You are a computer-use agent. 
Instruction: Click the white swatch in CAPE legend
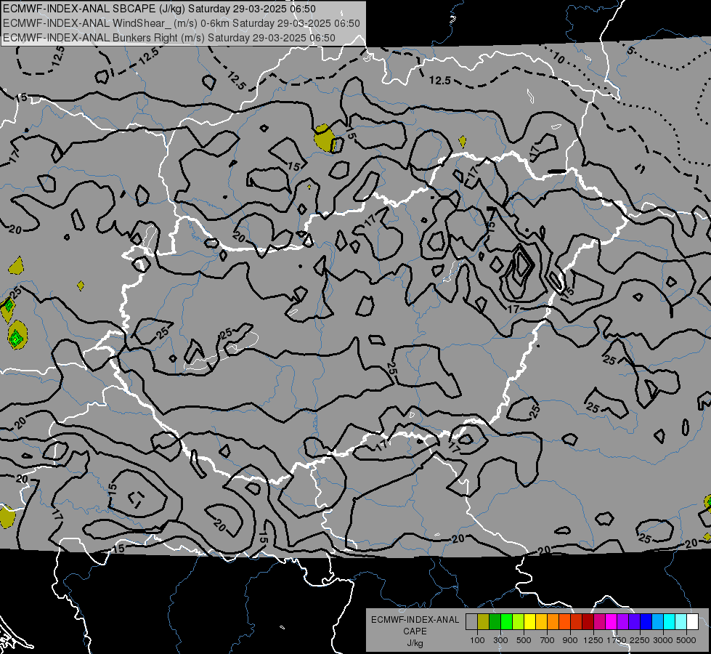692,622
